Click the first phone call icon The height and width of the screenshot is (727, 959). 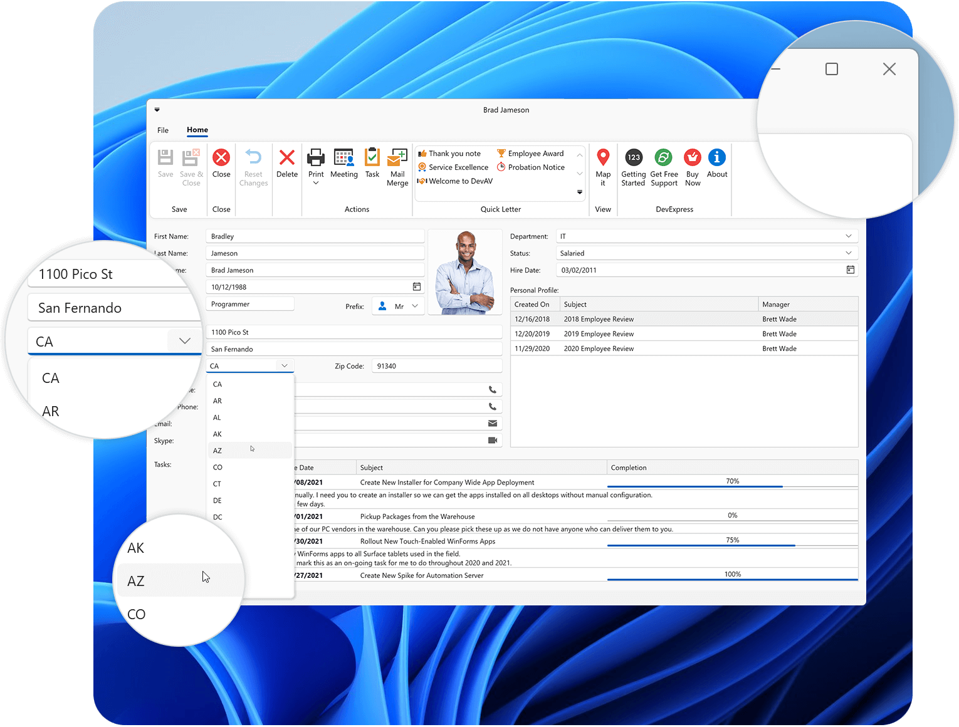pyautogui.click(x=493, y=390)
